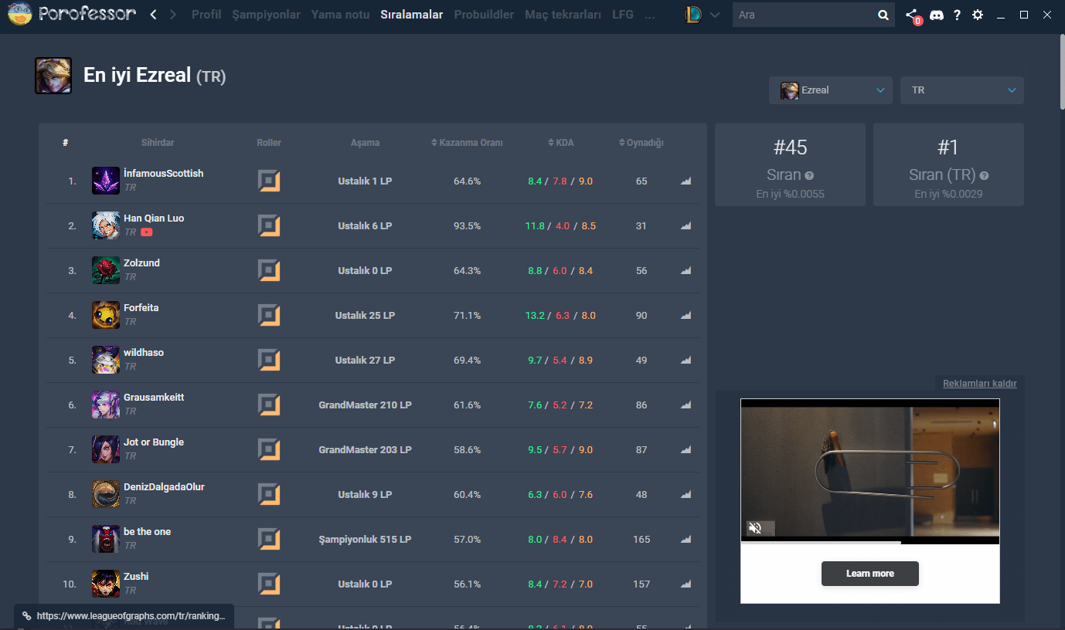
Task: Click the Ara search field
Action: tap(804, 15)
